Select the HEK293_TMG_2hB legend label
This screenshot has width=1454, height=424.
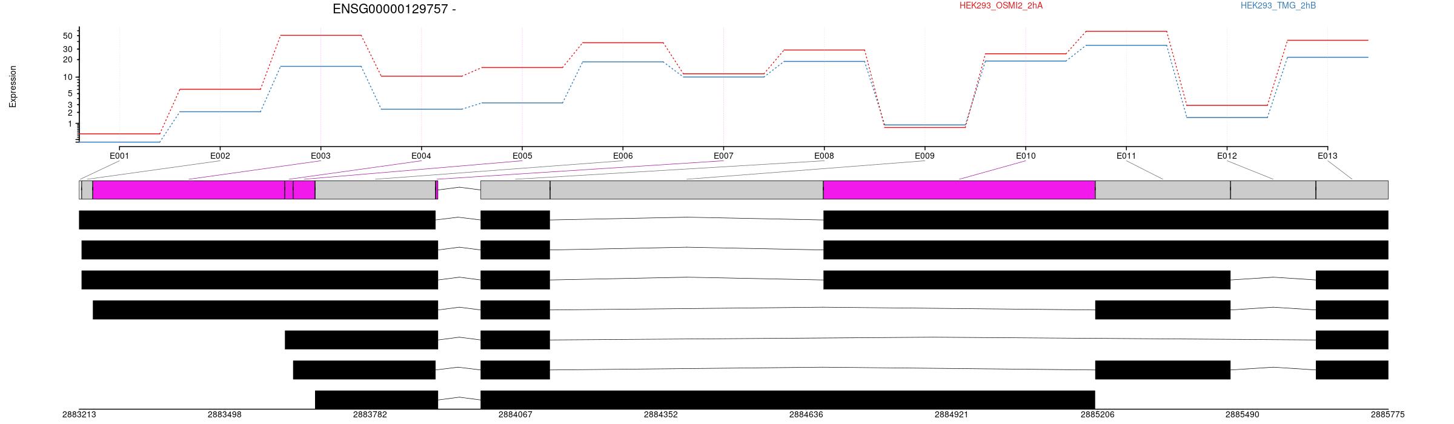tap(1278, 5)
